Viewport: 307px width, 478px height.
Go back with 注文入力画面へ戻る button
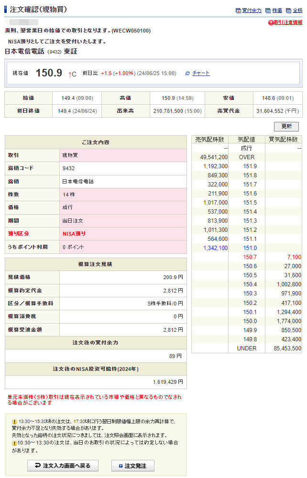pos(62,466)
